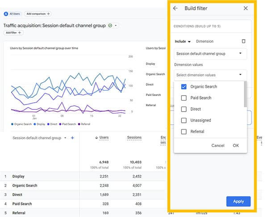
Task: Expand the Select dimension values dropdown
Action: coord(210,75)
